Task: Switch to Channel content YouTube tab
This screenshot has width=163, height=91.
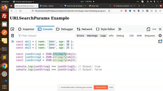Action: coord(124,6)
